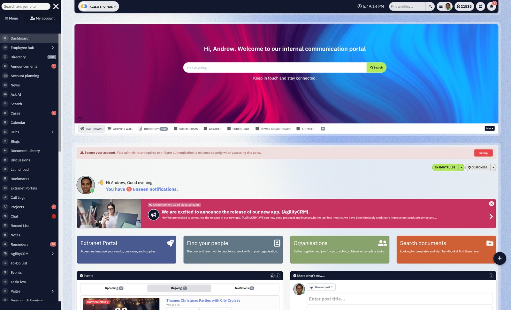Open the General post type dropdown
This screenshot has width=511, height=310.
click(321, 287)
